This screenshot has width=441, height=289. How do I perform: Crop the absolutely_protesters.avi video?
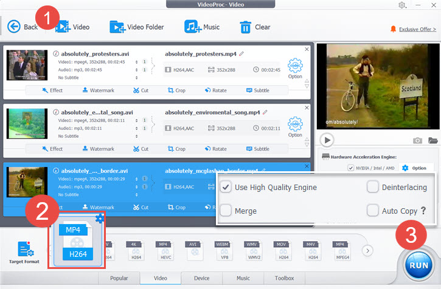click(x=176, y=90)
